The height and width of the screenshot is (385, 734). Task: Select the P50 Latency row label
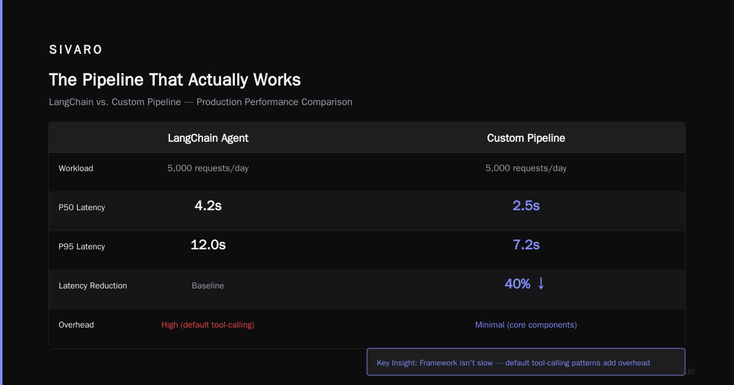click(x=82, y=207)
